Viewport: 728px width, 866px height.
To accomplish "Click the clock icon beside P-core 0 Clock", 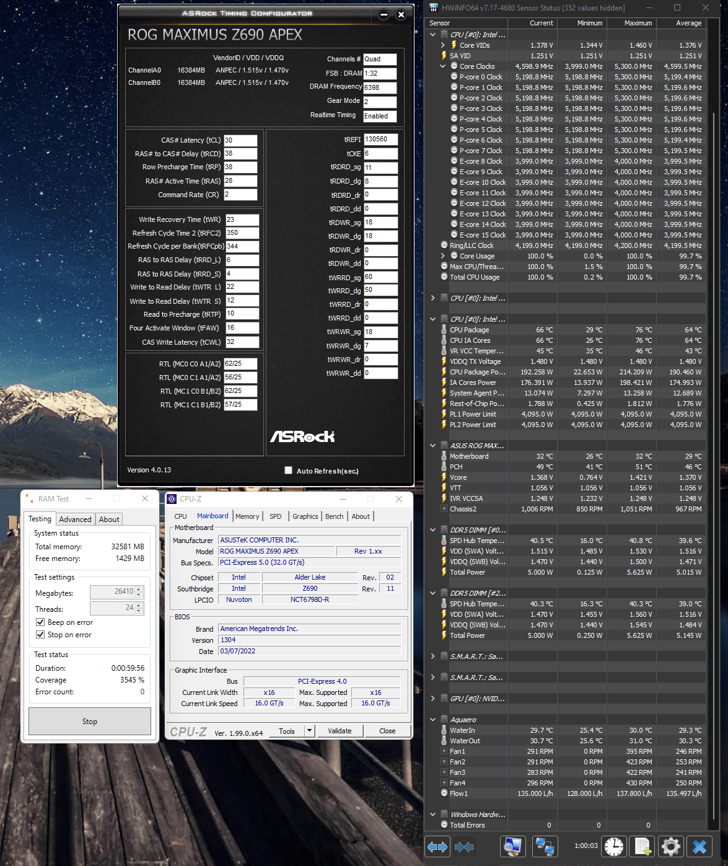I will click(454, 77).
